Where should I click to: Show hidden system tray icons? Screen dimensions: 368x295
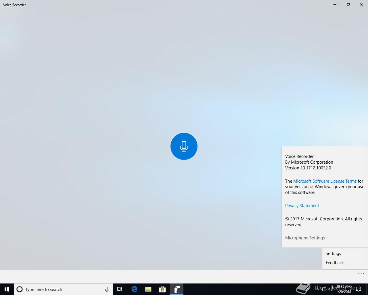[x=317, y=289]
